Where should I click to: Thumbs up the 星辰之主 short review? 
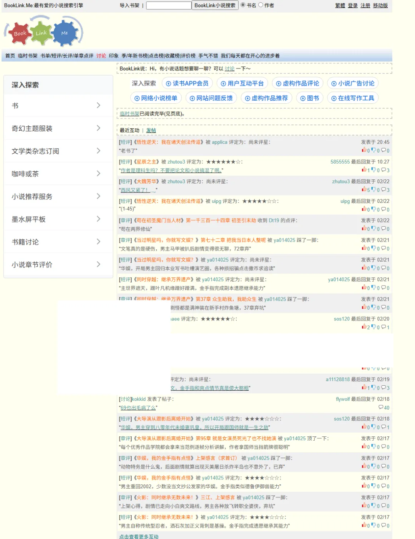(x=364, y=170)
